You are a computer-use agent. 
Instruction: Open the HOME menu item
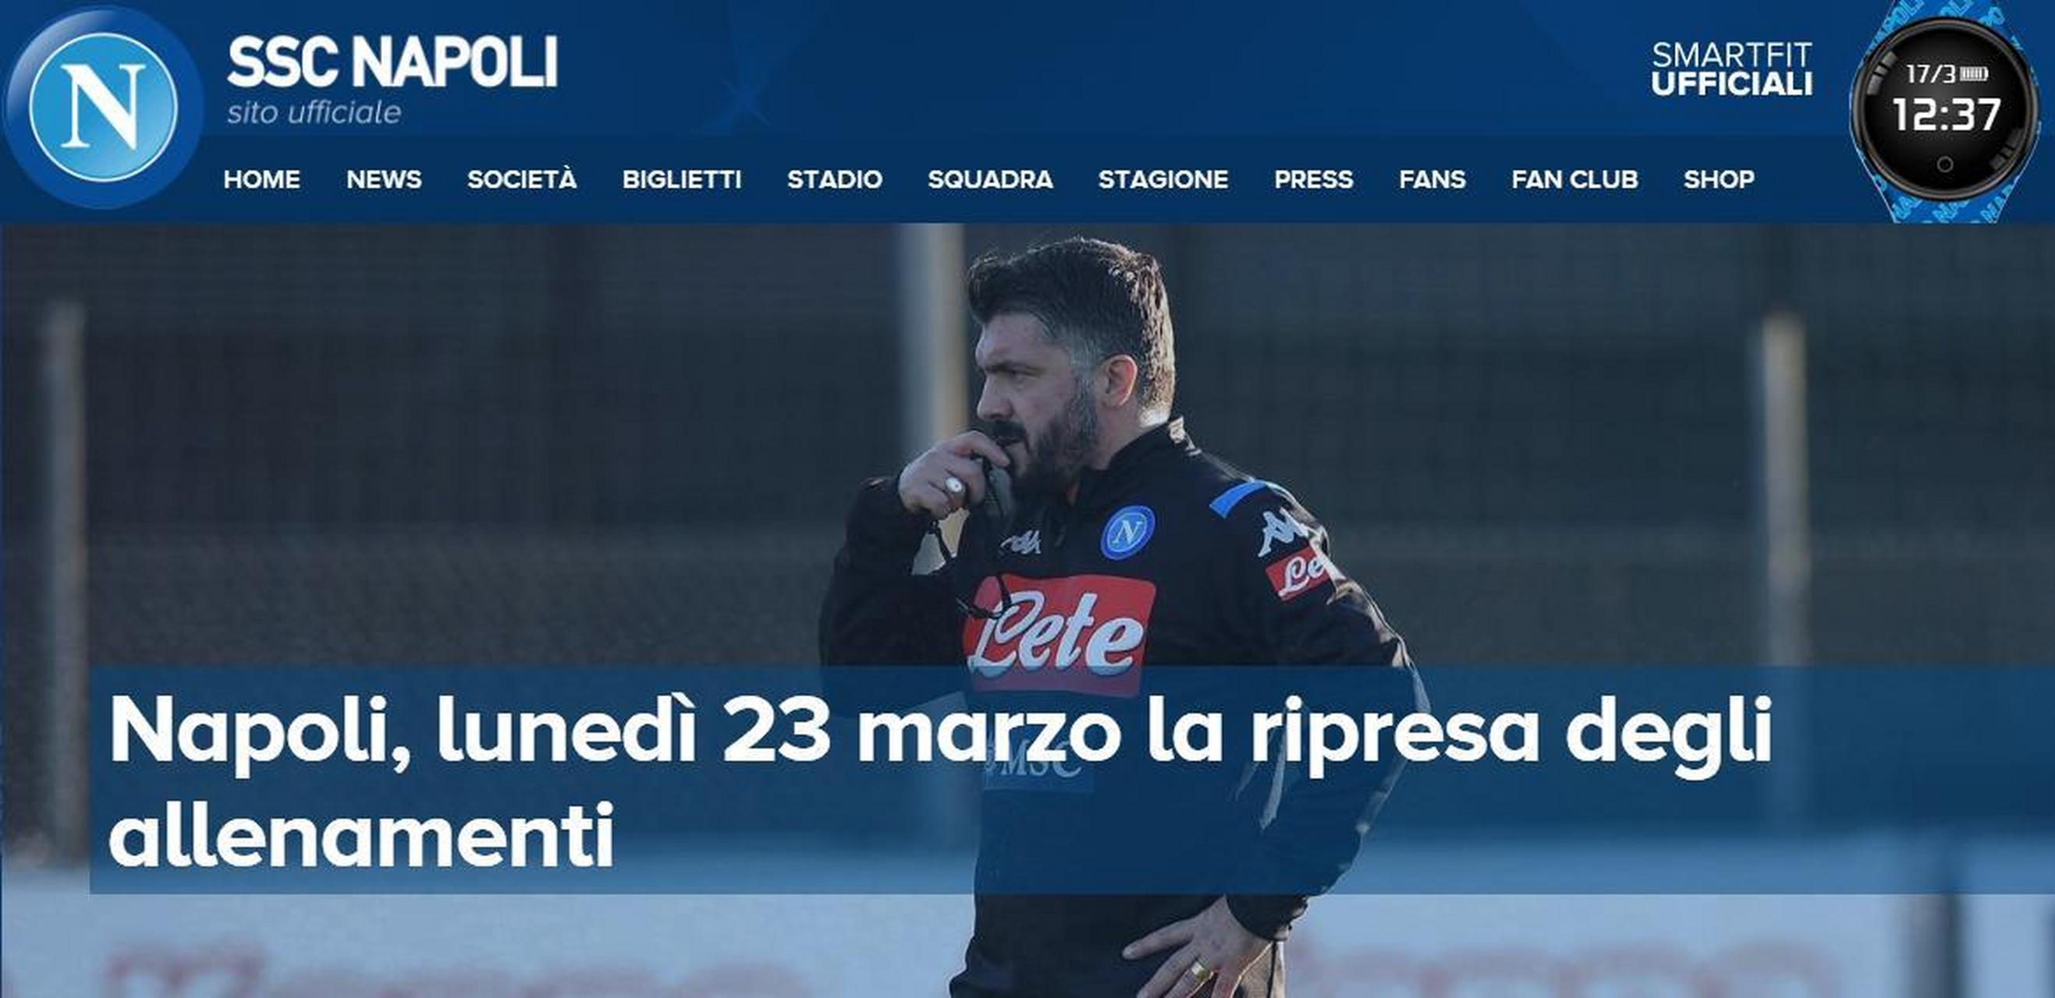tap(261, 179)
